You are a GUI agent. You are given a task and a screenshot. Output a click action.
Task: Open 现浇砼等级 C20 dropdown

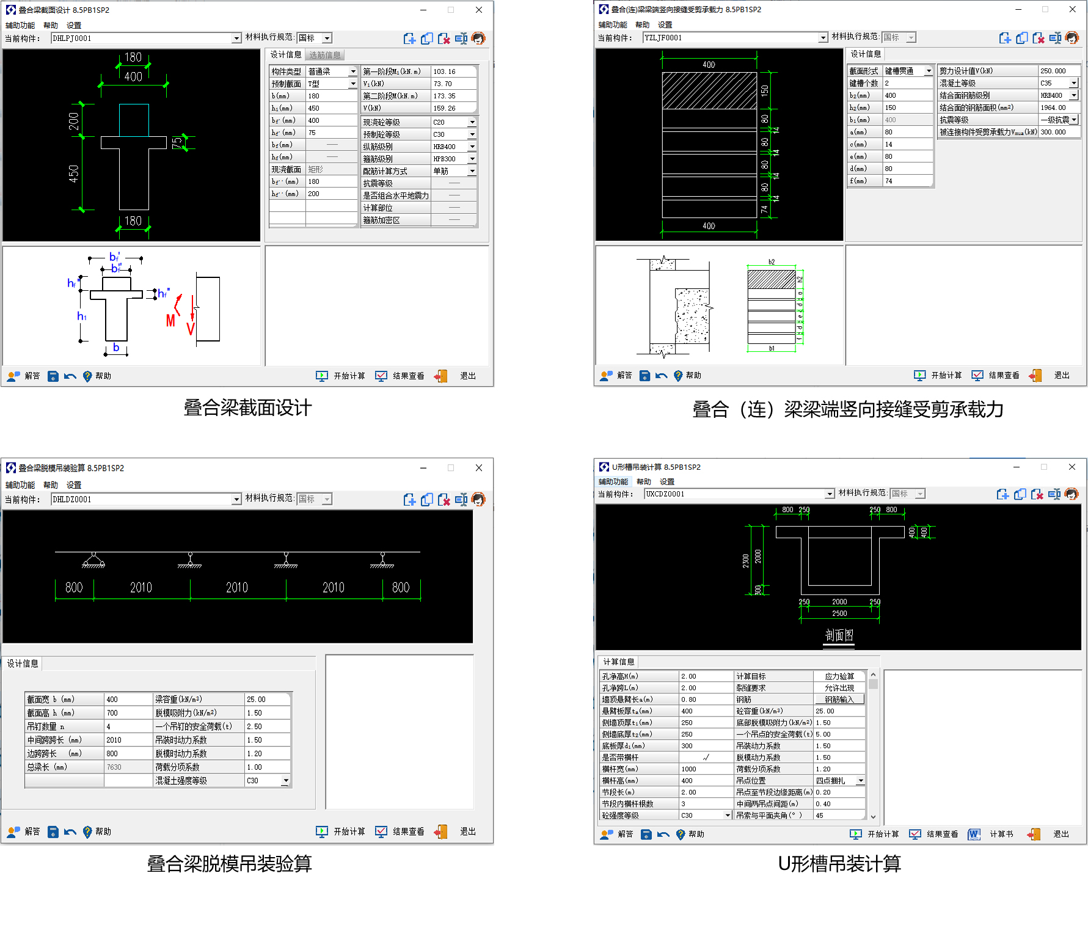472,122
